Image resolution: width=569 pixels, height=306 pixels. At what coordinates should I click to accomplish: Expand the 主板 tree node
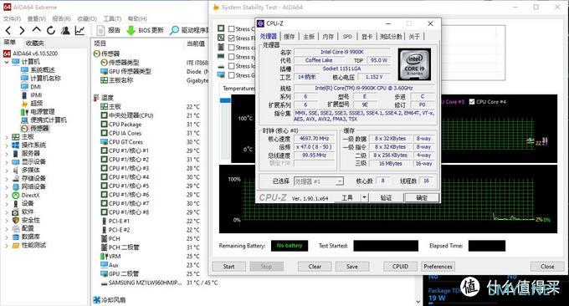(x=7, y=137)
